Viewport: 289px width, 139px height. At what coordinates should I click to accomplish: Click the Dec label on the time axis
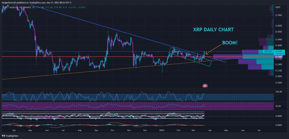click(x=145, y=130)
